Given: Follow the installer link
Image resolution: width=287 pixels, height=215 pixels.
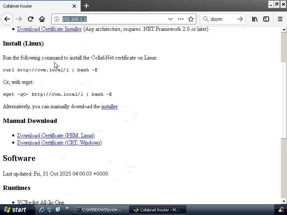Looking at the screenshot, I should [109, 106].
